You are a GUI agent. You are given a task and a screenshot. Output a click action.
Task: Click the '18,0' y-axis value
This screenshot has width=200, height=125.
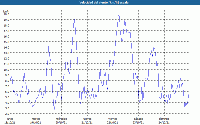click(6, 25)
